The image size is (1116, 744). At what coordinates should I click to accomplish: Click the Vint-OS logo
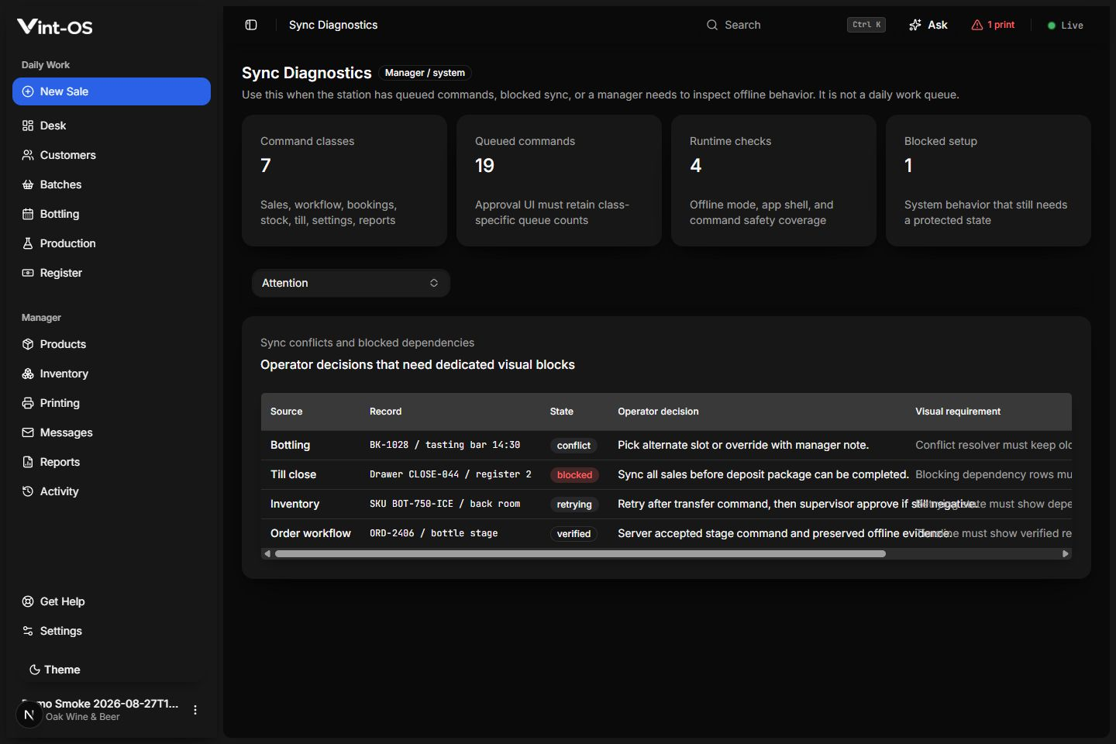point(55,27)
